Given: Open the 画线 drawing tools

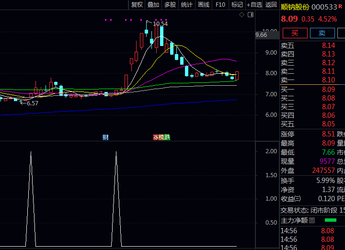Looking at the screenshot, I should [204, 5].
